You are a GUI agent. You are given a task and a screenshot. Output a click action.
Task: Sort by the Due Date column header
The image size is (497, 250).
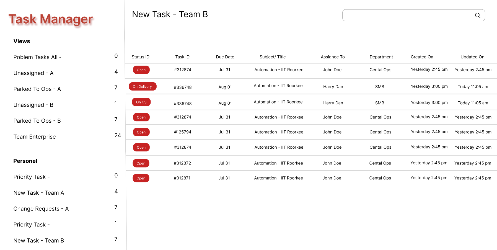(x=225, y=57)
